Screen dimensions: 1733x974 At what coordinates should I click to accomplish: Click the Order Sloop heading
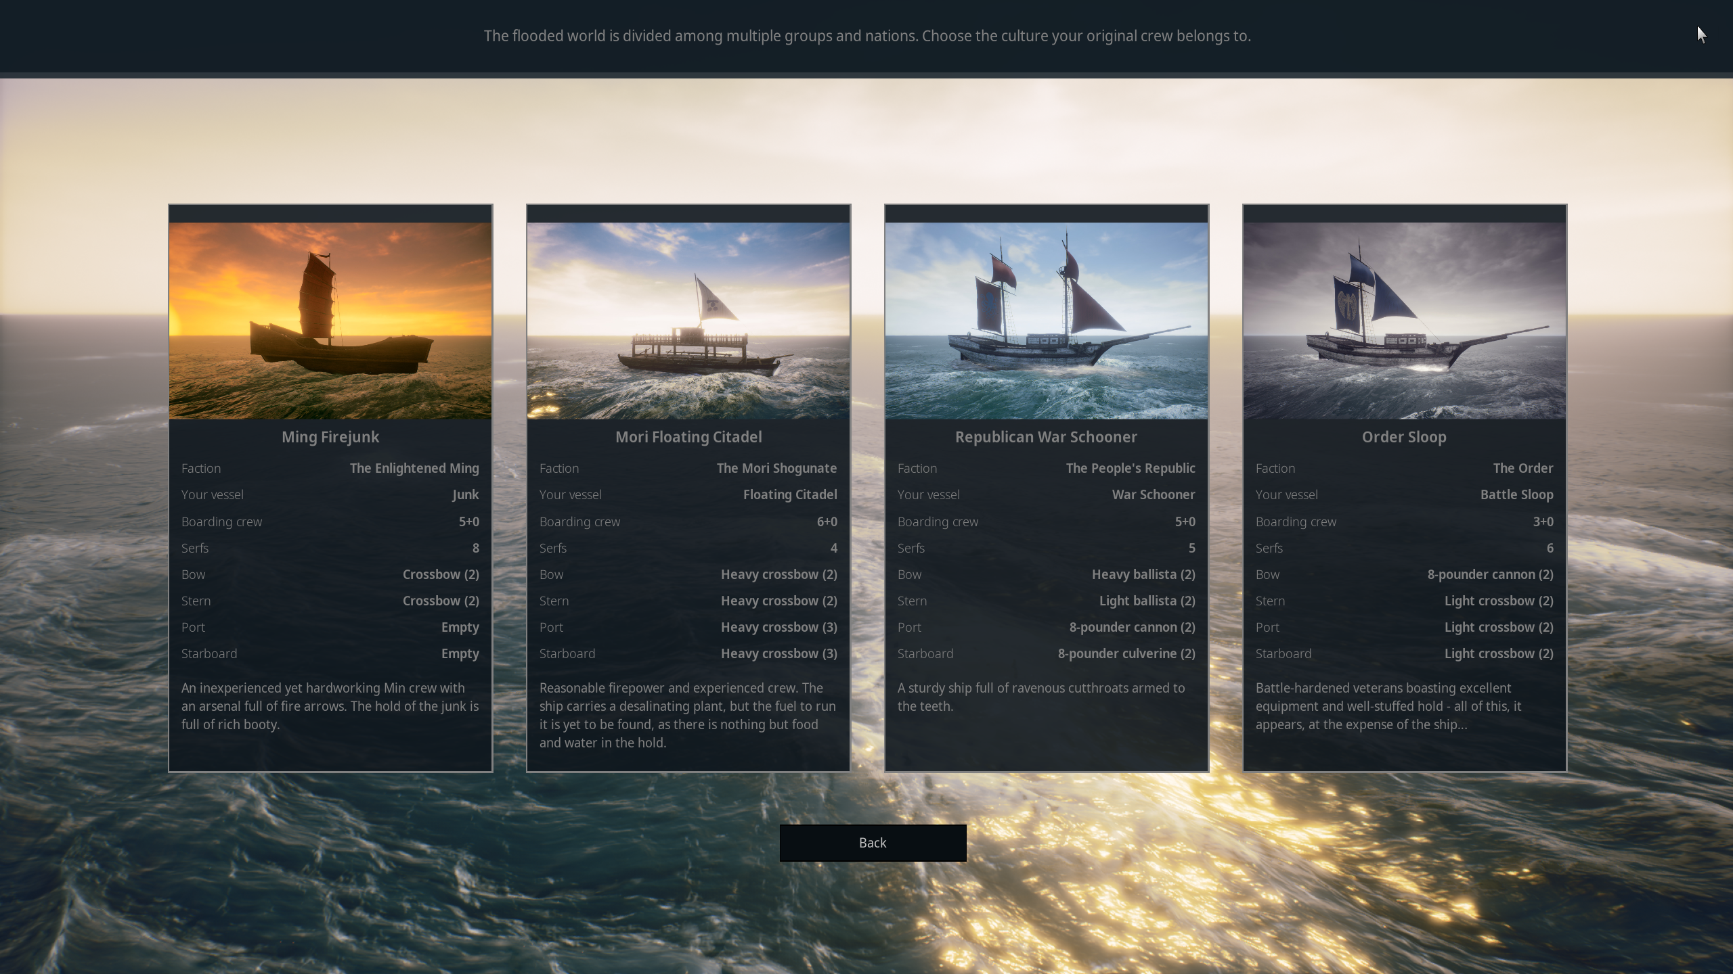click(x=1404, y=437)
